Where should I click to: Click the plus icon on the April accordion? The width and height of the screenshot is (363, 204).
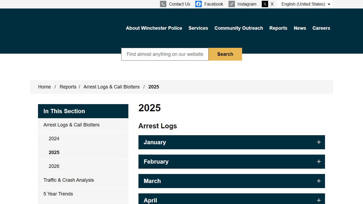click(319, 200)
